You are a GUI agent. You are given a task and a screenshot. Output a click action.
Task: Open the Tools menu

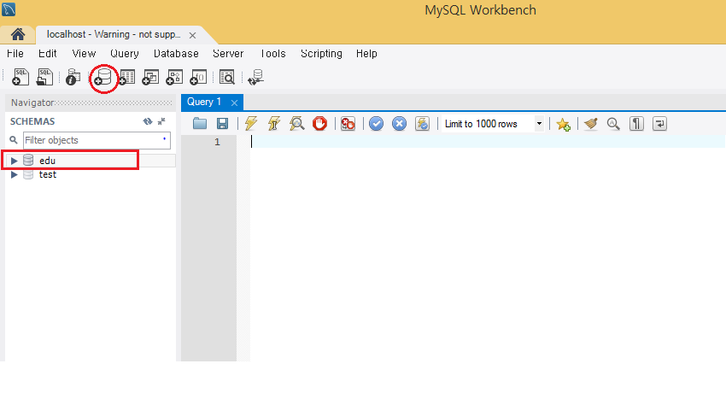pyautogui.click(x=273, y=54)
